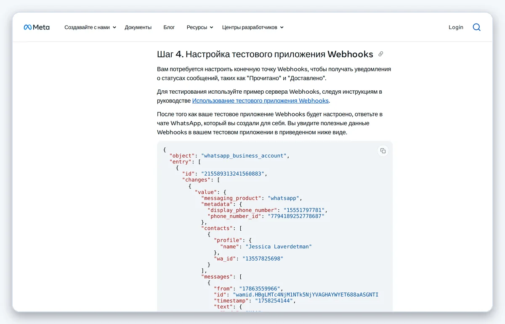Image resolution: width=505 pixels, height=324 pixels.
Task: Click the Login button
Action: click(x=456, y=27)
